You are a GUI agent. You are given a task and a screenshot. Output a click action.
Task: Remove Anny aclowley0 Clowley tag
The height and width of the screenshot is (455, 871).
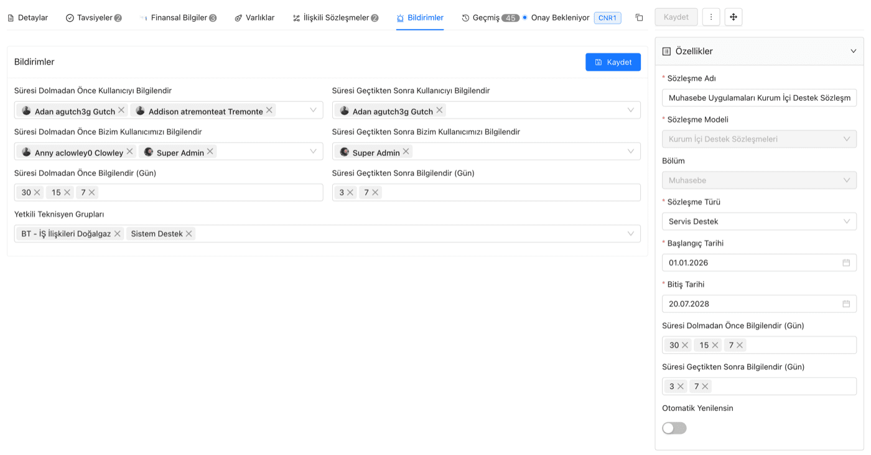[129, 151]
